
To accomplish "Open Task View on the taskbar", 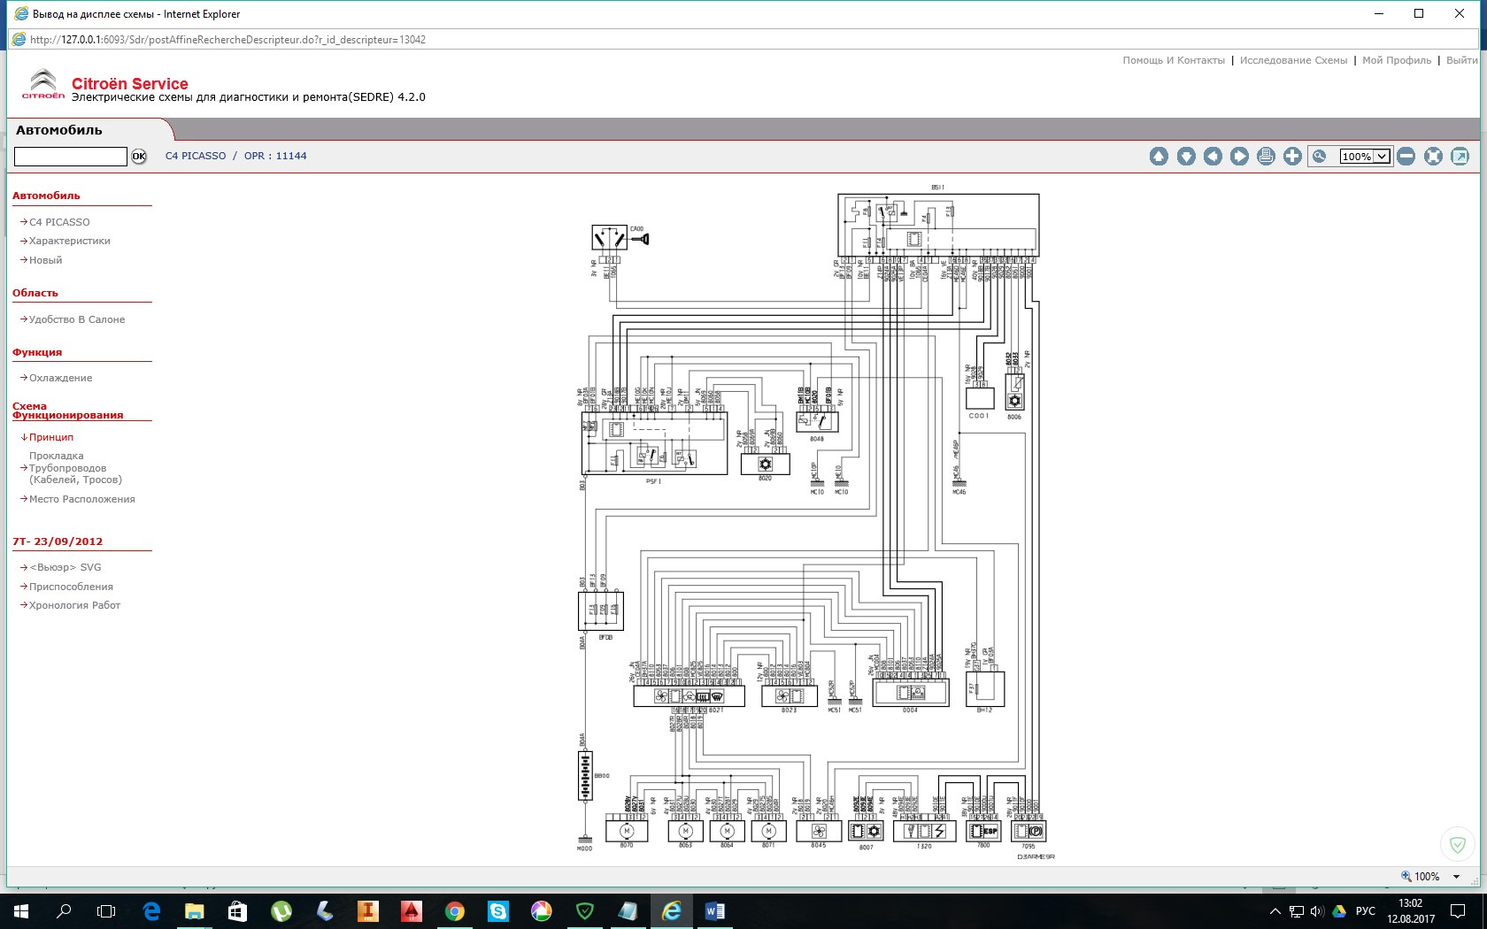I will [106, 911].
